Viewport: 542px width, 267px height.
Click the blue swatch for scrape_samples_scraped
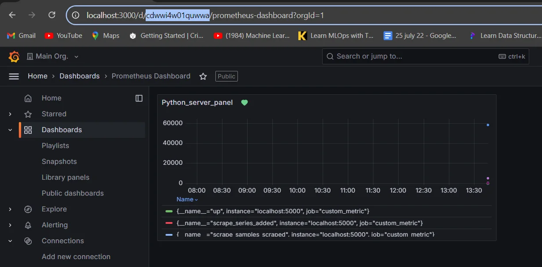[x=169, y=235]
